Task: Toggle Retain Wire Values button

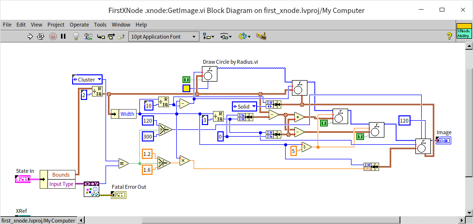Action: click(x=88, y=36)
